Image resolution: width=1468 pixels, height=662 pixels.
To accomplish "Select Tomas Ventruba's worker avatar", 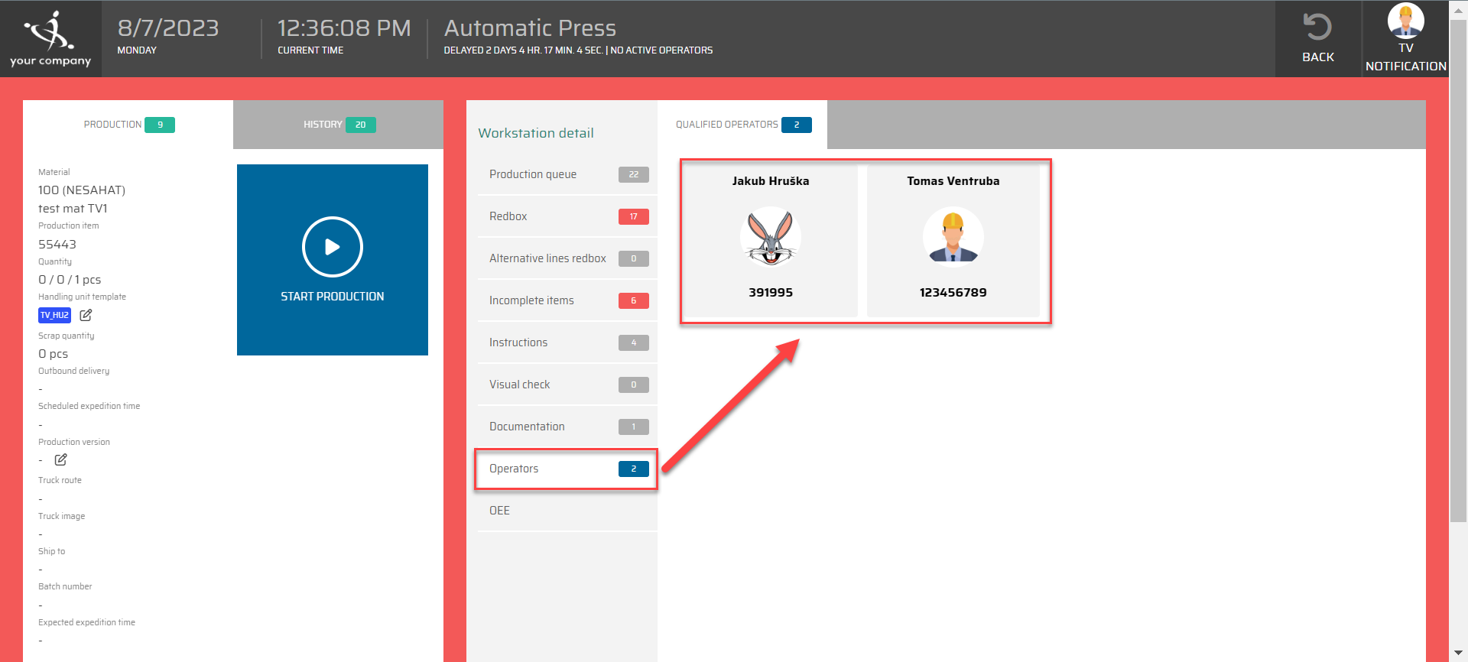I will (953, 236).
